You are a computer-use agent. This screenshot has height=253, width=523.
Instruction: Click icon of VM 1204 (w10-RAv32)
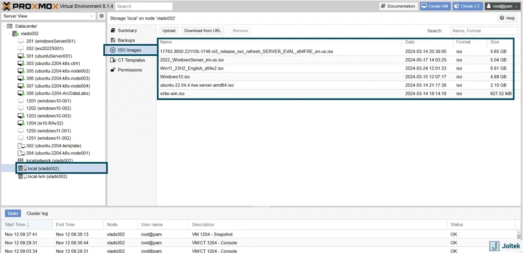pos(21,123)
